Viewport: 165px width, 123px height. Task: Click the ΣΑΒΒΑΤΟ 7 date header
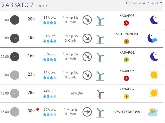(x=18, y=5)
